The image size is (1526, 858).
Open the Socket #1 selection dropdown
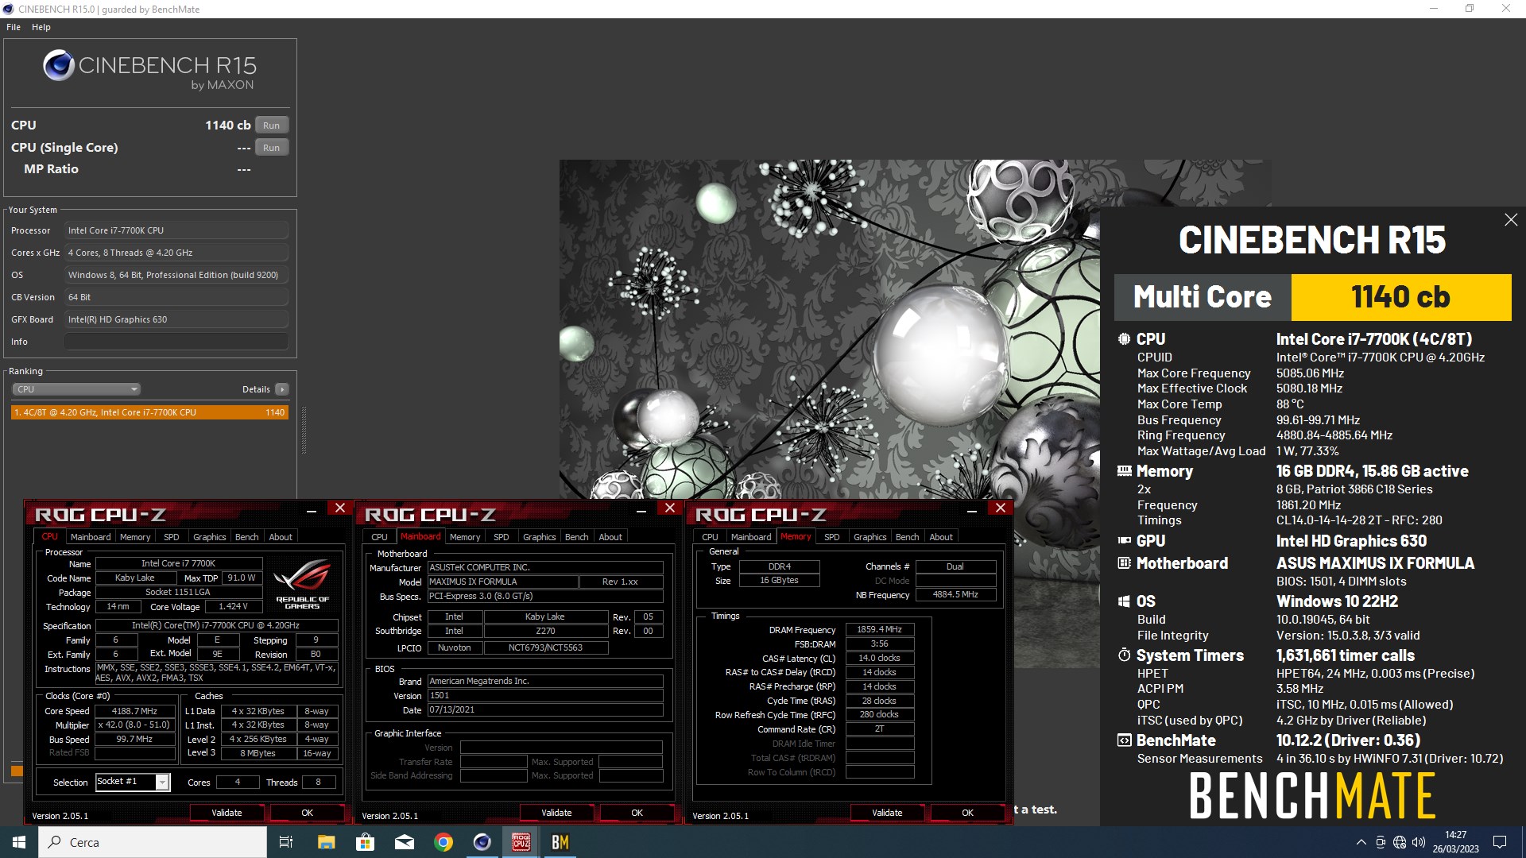133,782
